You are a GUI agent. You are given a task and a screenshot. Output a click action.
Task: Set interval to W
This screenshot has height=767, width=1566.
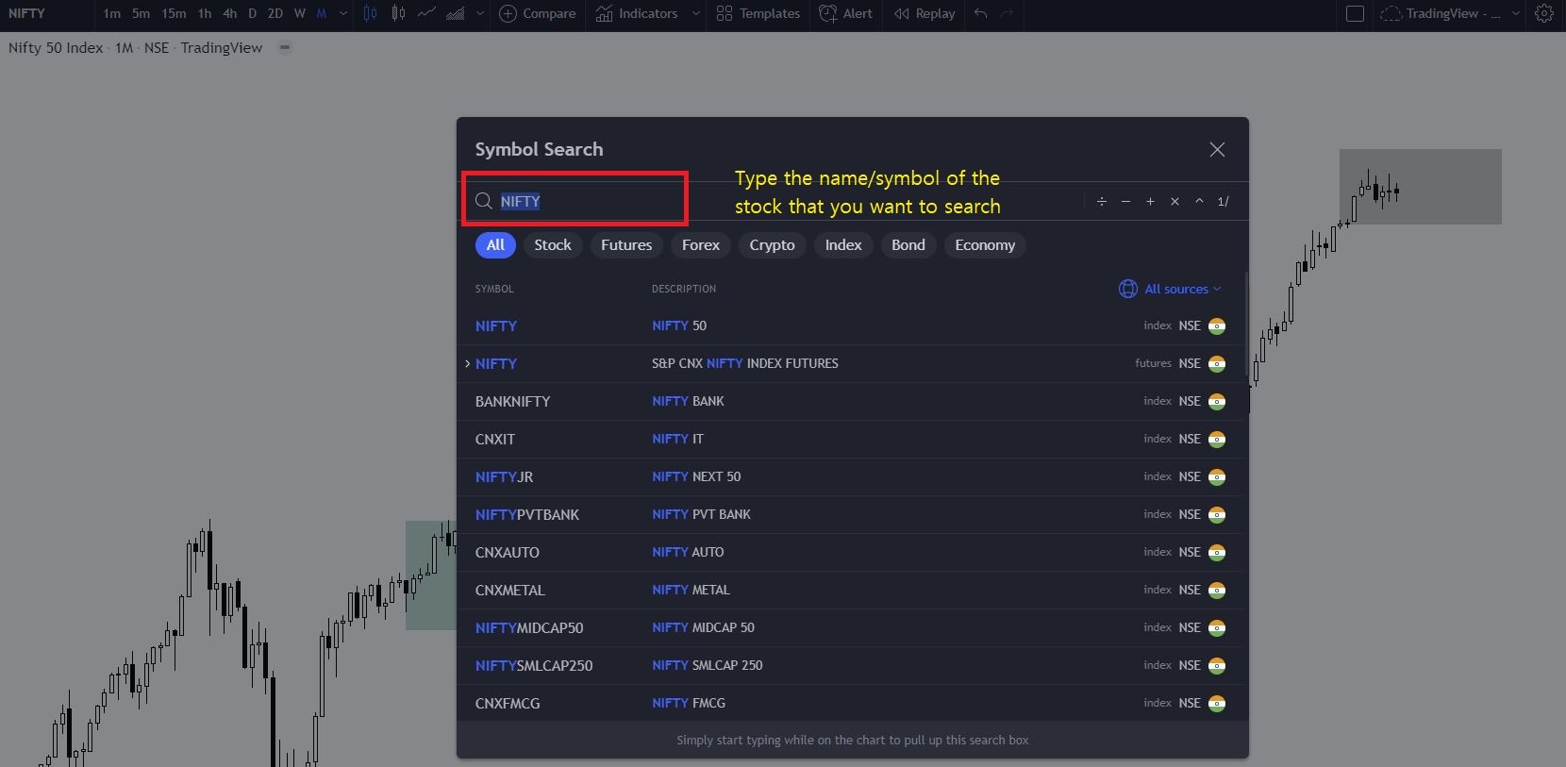tap(299, 13)
